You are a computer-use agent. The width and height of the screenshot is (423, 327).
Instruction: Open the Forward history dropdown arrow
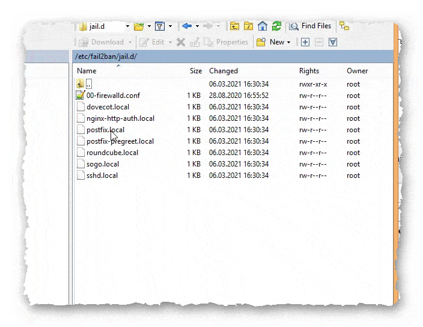(x=218, y=26)
